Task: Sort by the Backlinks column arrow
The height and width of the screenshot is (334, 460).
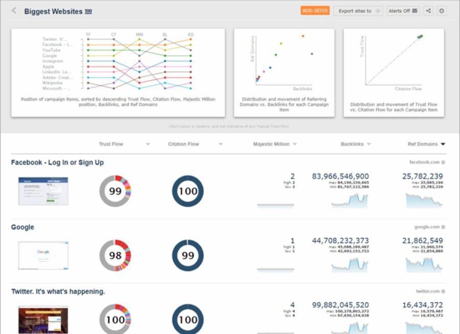Action: click(x=369, y=144)
